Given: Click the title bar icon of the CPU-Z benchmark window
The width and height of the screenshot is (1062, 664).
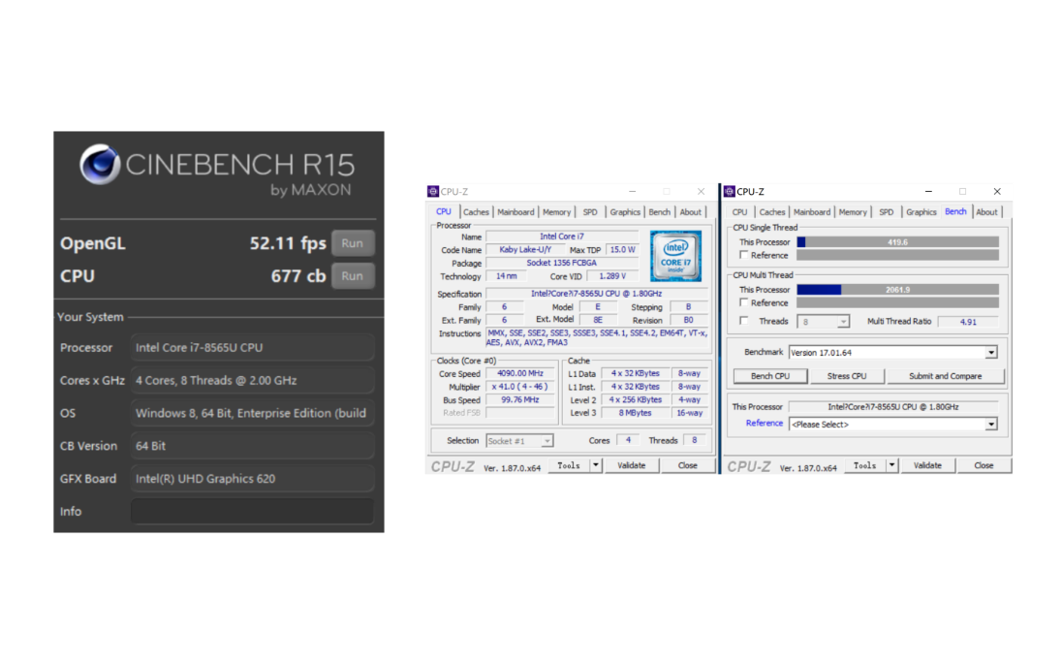Looking at the screenshot, I should click(730, 192).
